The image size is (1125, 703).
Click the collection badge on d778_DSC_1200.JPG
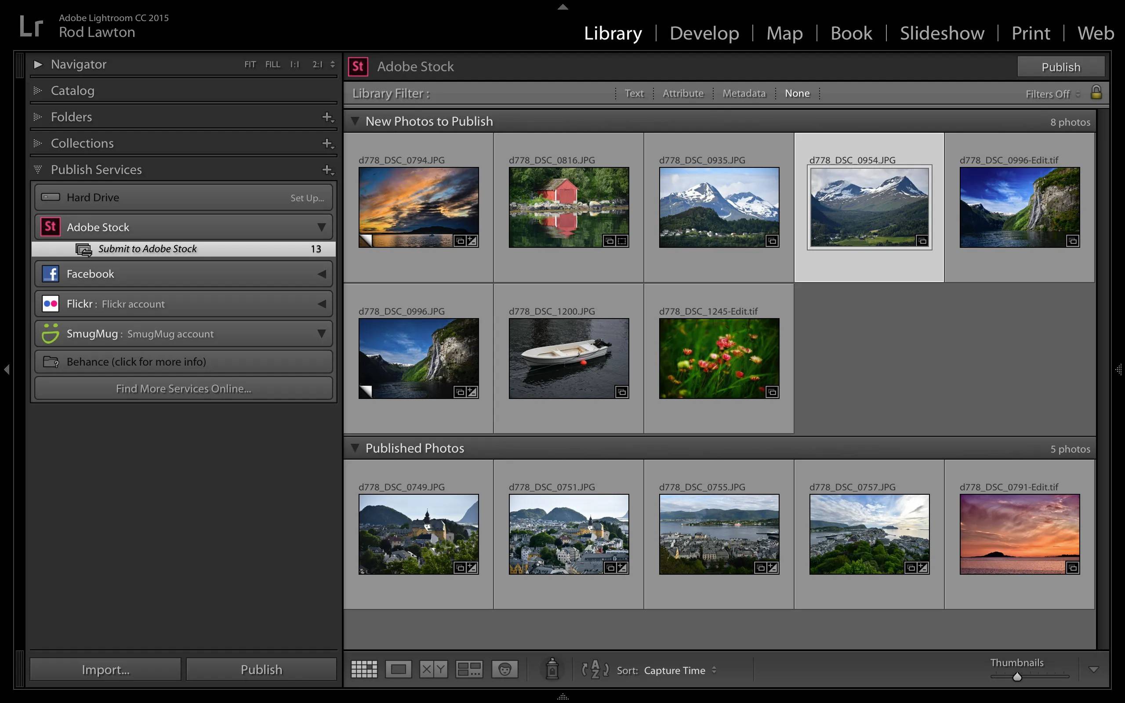click(622, 392)
